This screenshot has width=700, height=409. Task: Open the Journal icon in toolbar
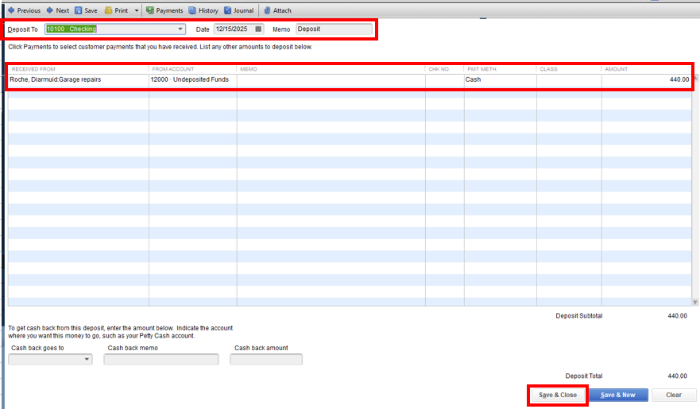click(228, 10)
